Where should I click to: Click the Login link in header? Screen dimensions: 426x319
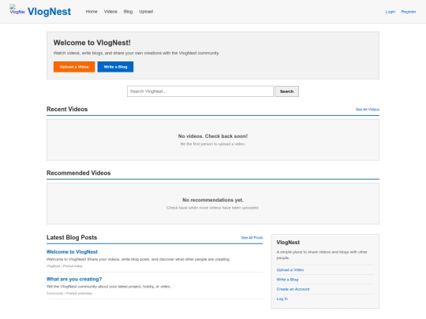click(390, 12)
